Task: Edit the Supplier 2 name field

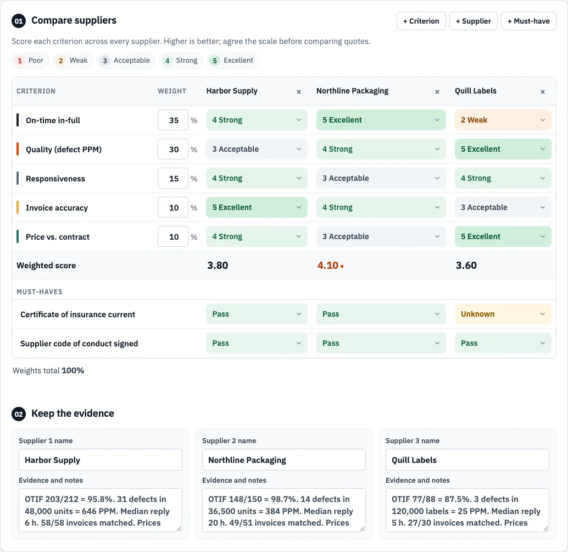Action: coord(283,460)
